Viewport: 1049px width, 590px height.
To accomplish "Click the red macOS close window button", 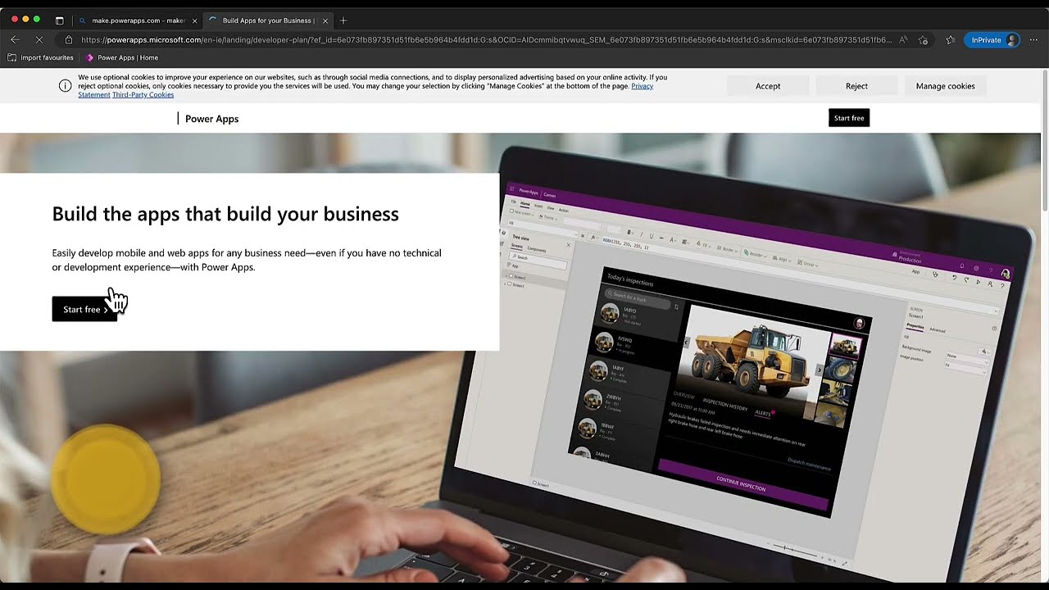I will pyautogui.click(x=15, y=19).
